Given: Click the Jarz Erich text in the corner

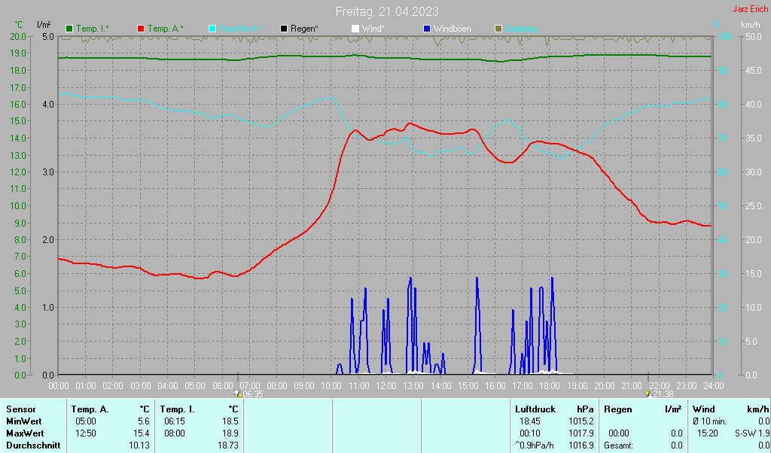Looking at the screenshot, I should [x=750, y=10].
